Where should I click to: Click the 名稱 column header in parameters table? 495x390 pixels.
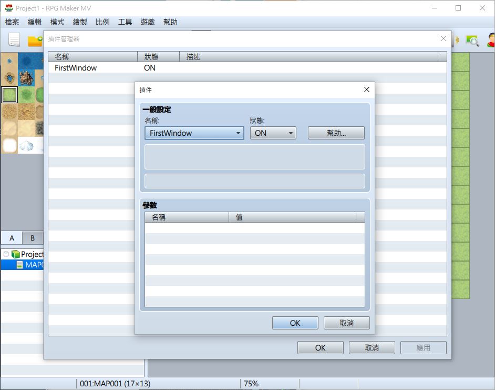click(x=187, y=217)
